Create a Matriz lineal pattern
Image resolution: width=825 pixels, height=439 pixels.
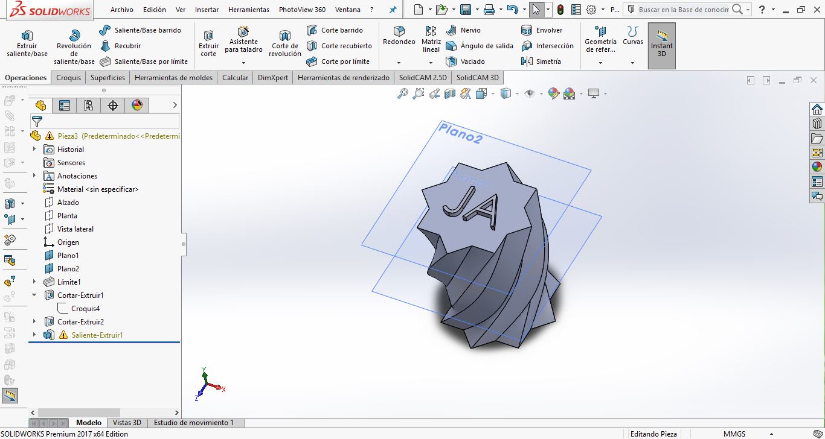(x=431, y=39)
